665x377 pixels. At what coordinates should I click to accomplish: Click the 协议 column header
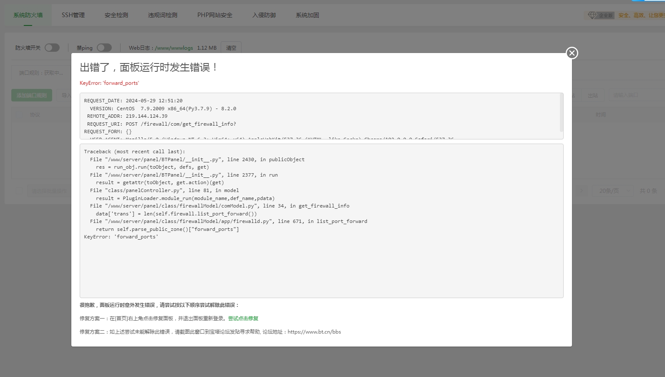(35, 114)
